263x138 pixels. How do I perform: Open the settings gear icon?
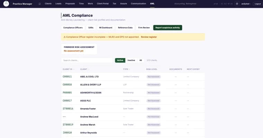tap(237, 4)
